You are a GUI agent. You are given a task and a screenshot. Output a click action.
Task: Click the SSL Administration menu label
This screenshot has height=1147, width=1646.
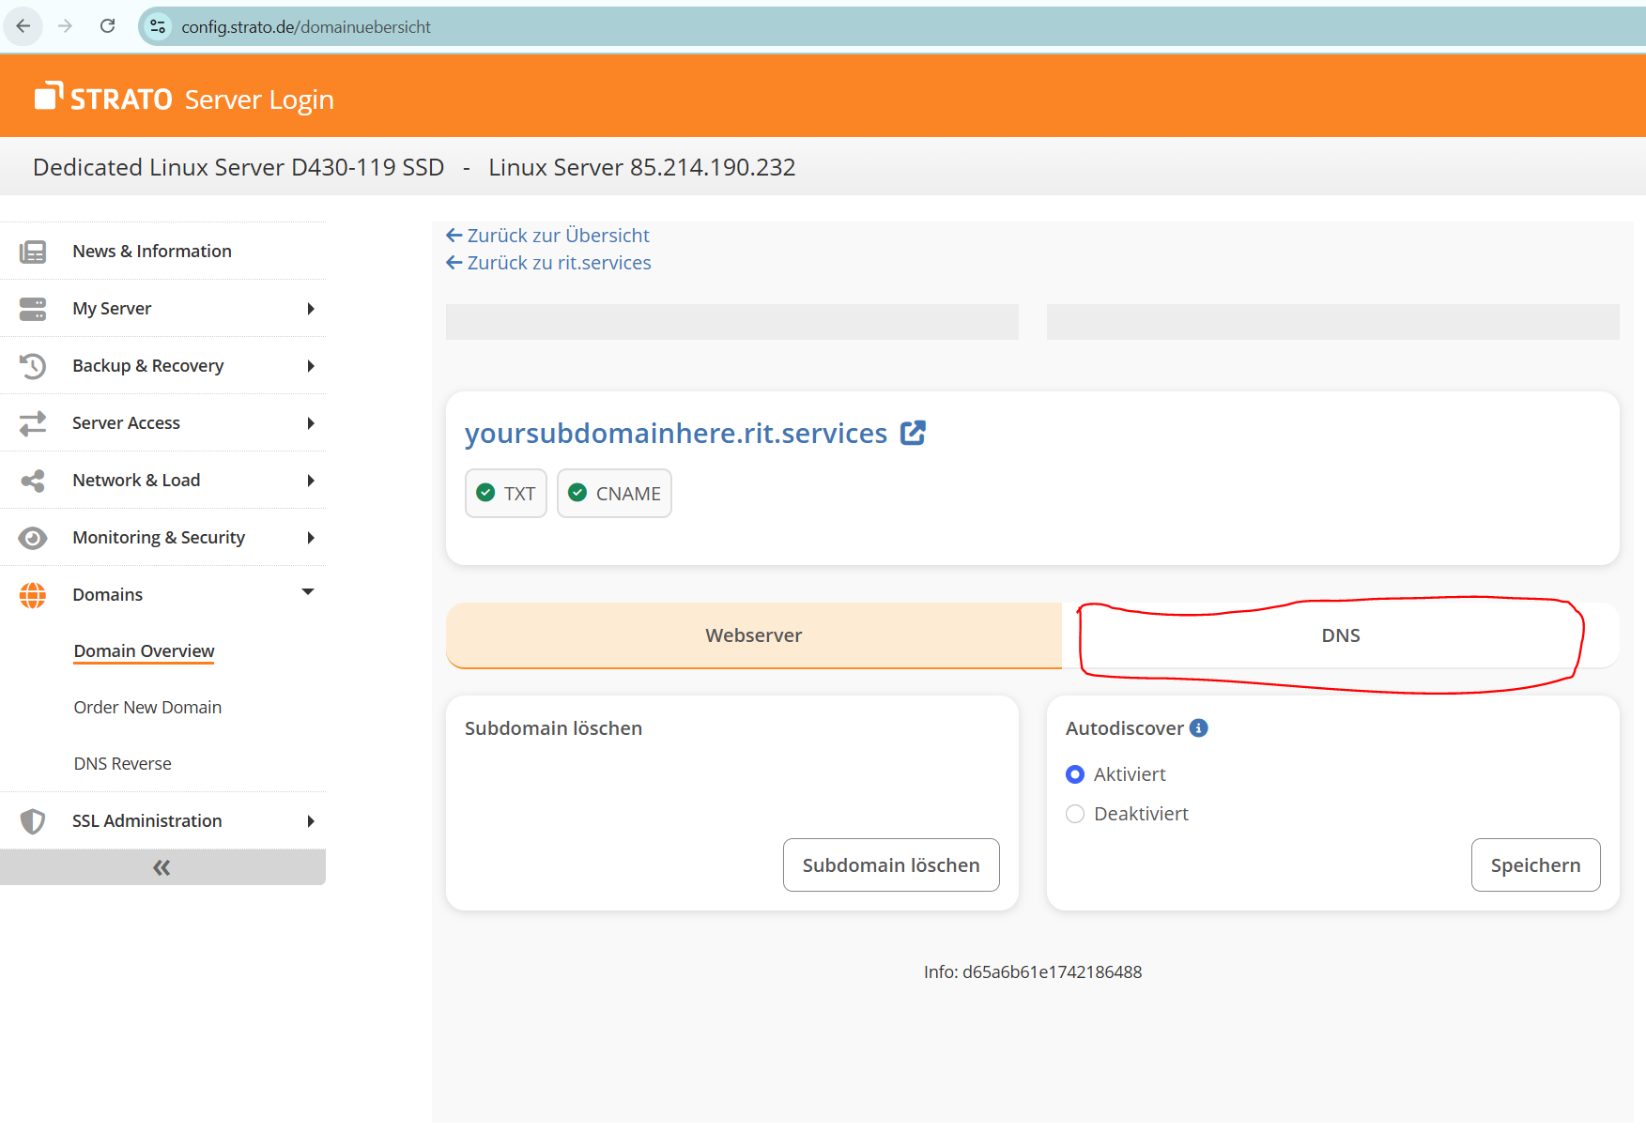(147, 821)
